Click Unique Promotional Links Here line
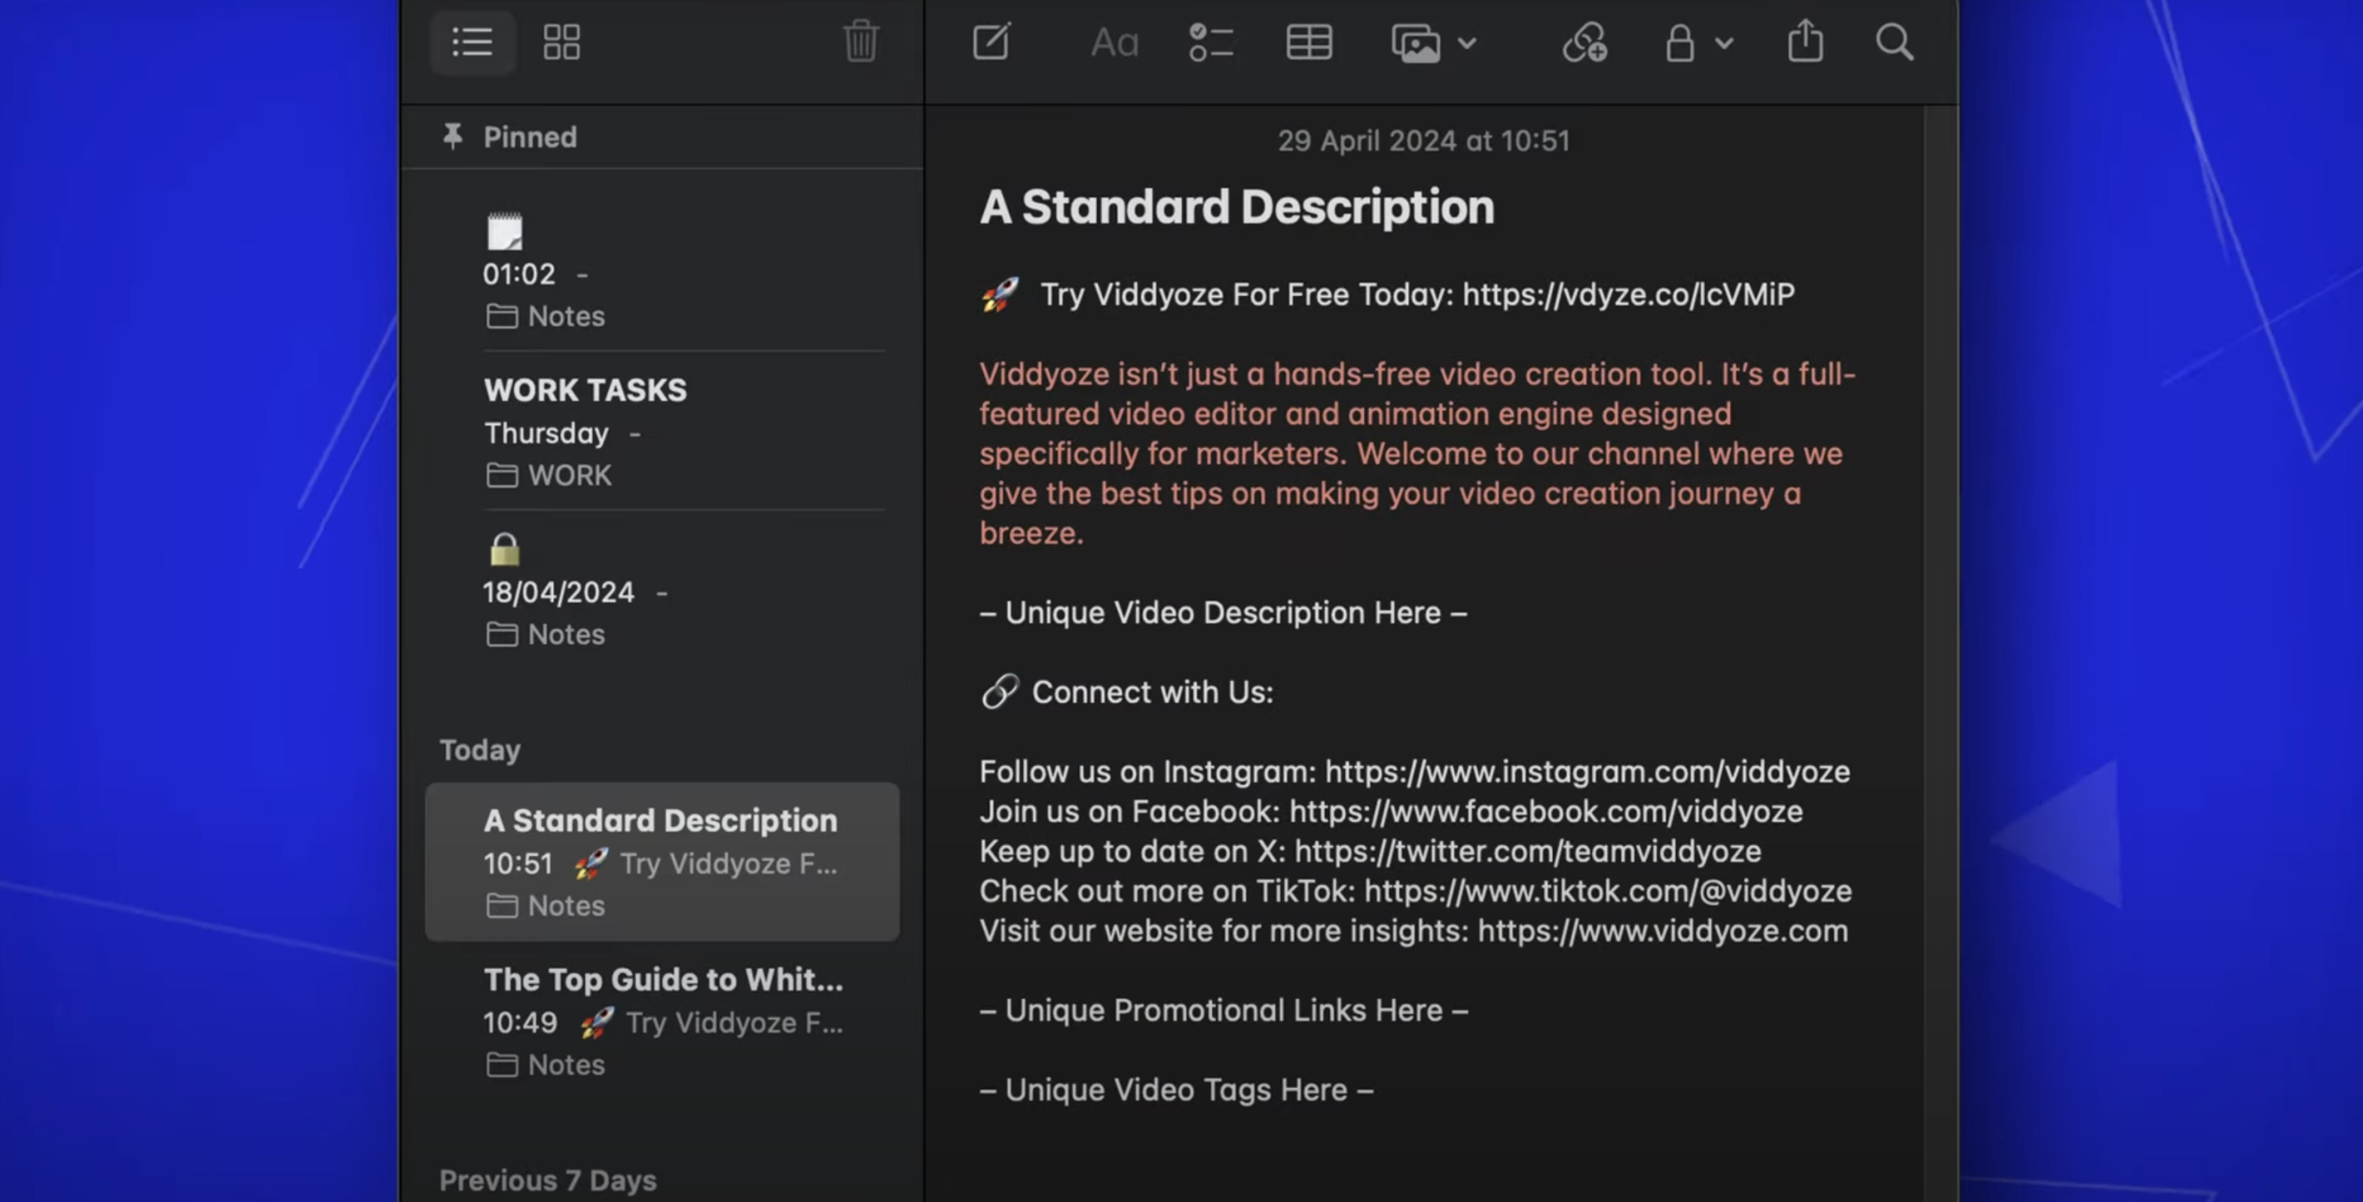 point(1223,1010)
